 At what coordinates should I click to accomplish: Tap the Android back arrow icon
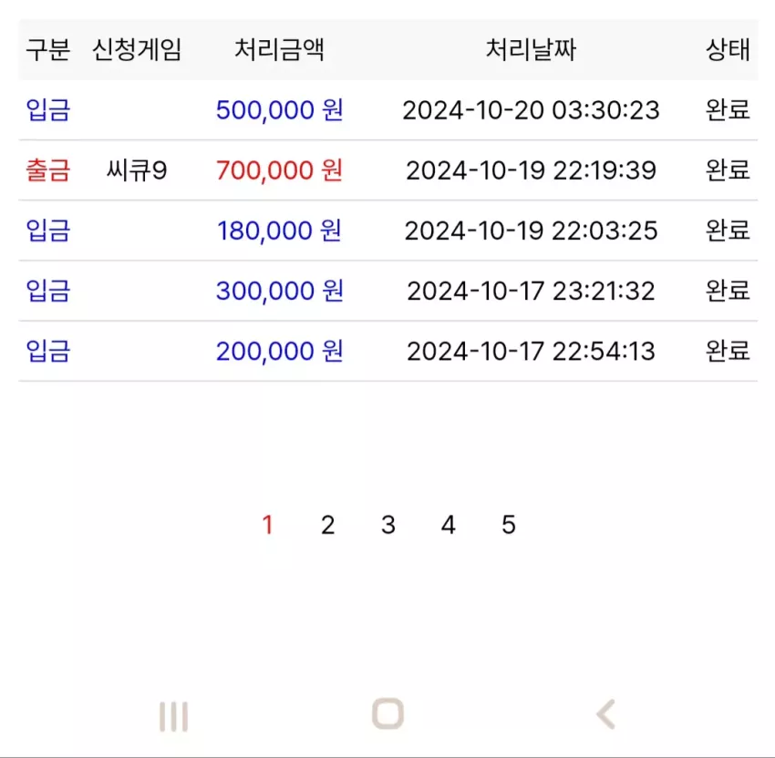pos(606,714)
